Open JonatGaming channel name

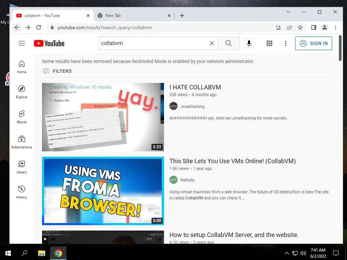192,107
